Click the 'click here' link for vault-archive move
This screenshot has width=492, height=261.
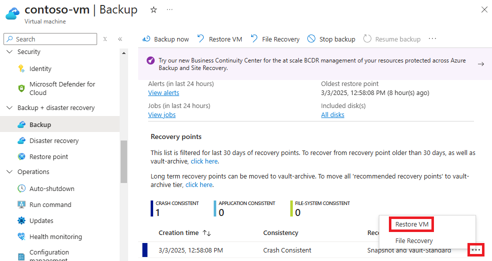click(x=199, y=185)
